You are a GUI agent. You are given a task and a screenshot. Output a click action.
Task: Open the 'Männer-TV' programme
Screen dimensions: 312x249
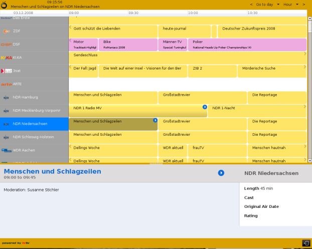pyautogui.click(x=173, y=45)
